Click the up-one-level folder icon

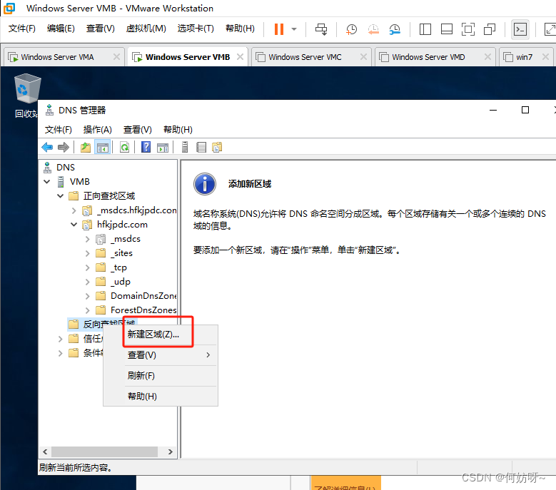[86, 147]
